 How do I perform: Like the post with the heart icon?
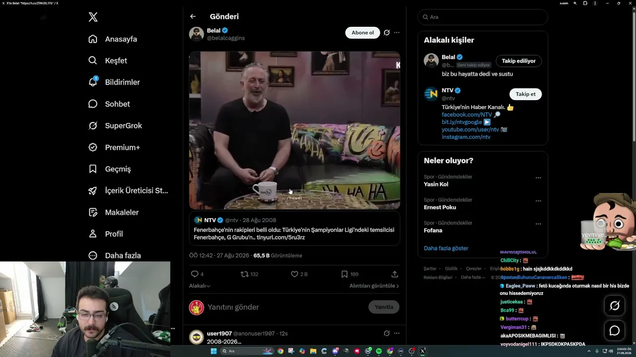click(294, 274)
